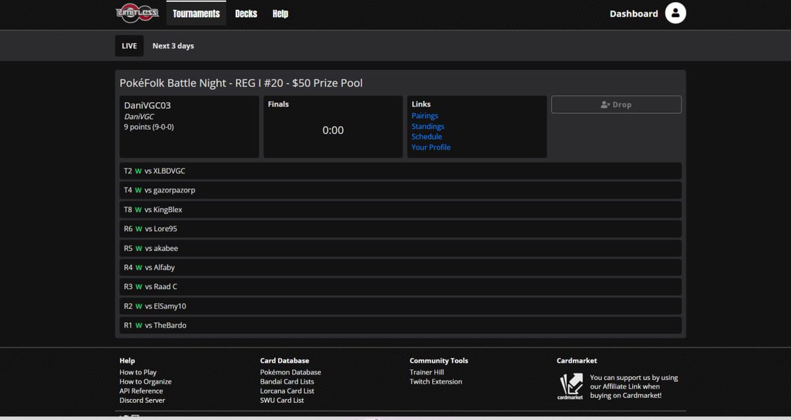791x420 pixels.
Task: Open the Pairings link
Action: tap(425, 116)
